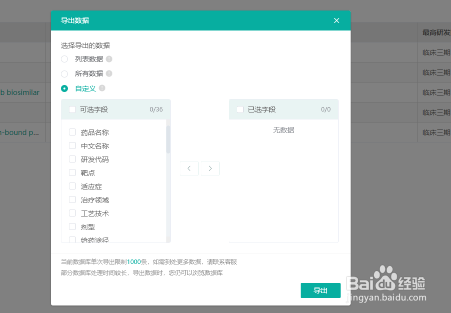Check the 已选字段 select-all checkbox
The height and width of the screenshot is (313, 451).
point(240,109)
